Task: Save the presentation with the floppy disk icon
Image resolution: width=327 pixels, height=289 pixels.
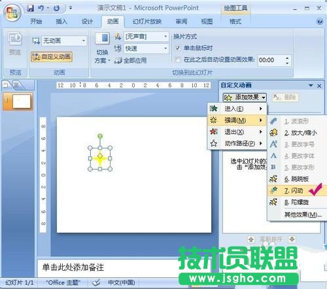Action: tap(30, 8)
